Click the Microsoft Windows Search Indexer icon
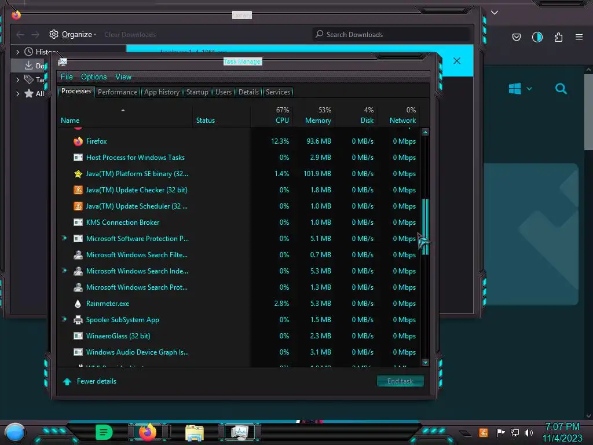 point(78,271)
